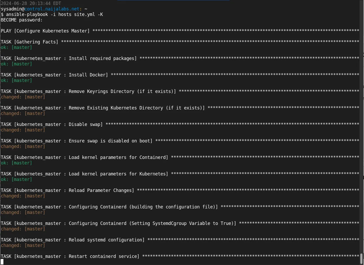
Task: Click ok: [master] under Gathering Facts
Action: (x=16, y=47)
